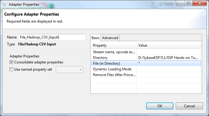Select the Dynamic Loading Mode row
209x116 pixels.
coord(146,69)
